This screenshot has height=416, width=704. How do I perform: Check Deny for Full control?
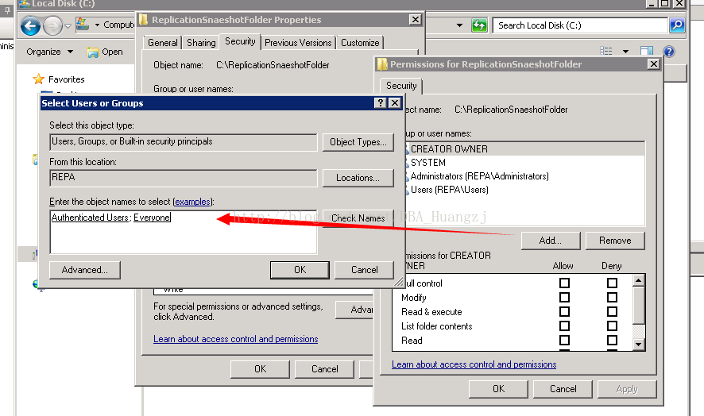tap(612, 283)
